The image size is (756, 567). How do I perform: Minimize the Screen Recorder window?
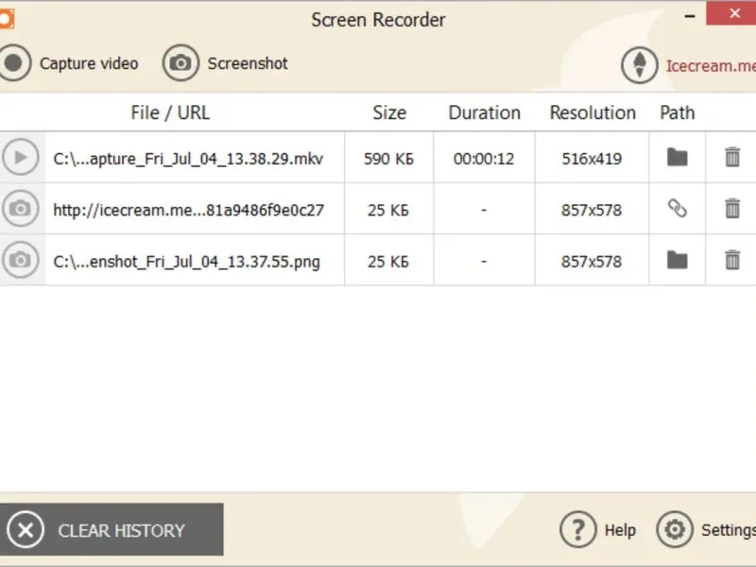pos(690,16)
